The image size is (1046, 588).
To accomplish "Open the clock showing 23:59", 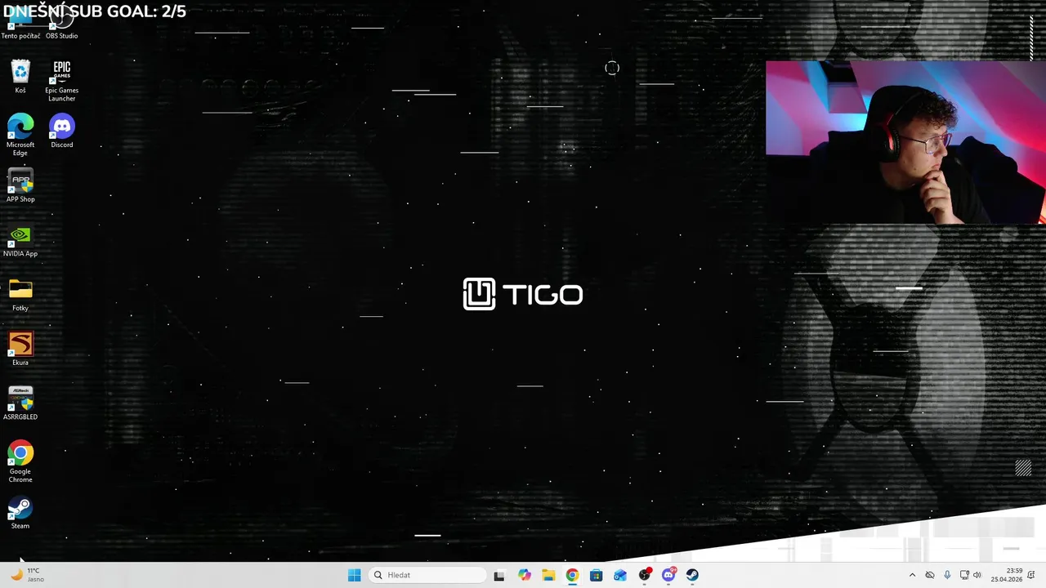I will [x=1007, y=575].
